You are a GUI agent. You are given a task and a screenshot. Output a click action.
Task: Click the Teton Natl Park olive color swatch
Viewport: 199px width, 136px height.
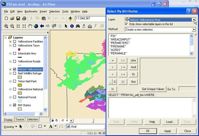[20, 85]
